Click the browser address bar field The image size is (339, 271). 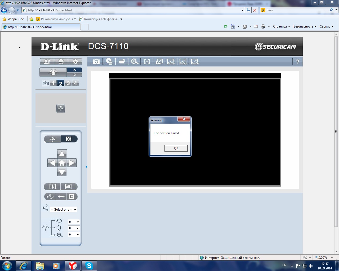[132, 10]
